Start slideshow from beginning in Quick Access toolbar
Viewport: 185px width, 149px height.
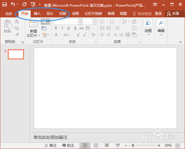(33, 5)
